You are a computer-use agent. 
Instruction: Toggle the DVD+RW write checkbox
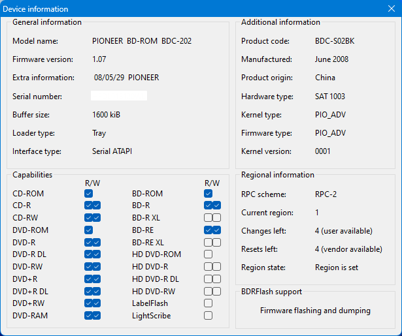tap(97, 303)
